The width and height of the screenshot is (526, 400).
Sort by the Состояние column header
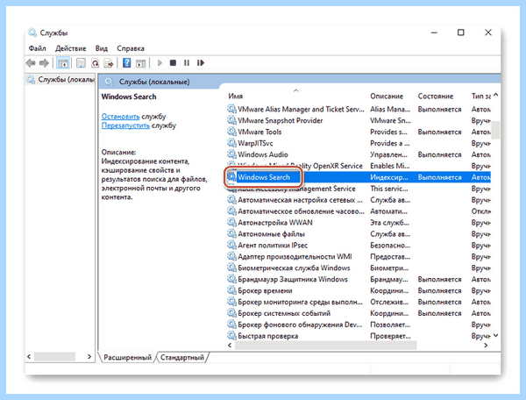click(436, 96)
